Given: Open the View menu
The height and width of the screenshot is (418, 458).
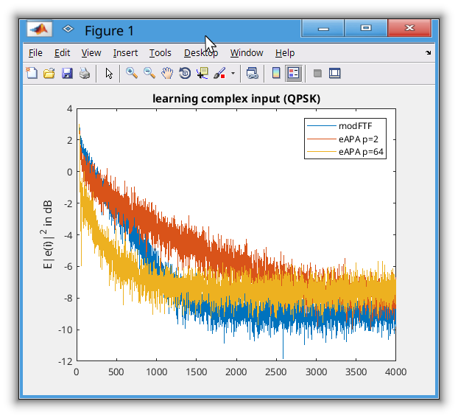Looking at the screenshot, I should click(x=91, y=53).
